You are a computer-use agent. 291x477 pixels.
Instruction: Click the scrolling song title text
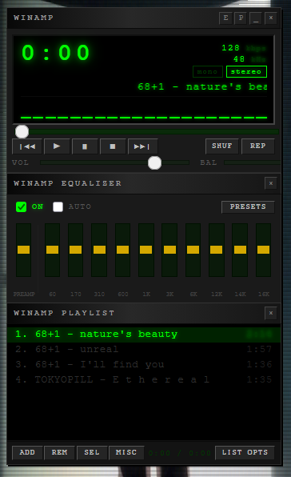(202, 86)
